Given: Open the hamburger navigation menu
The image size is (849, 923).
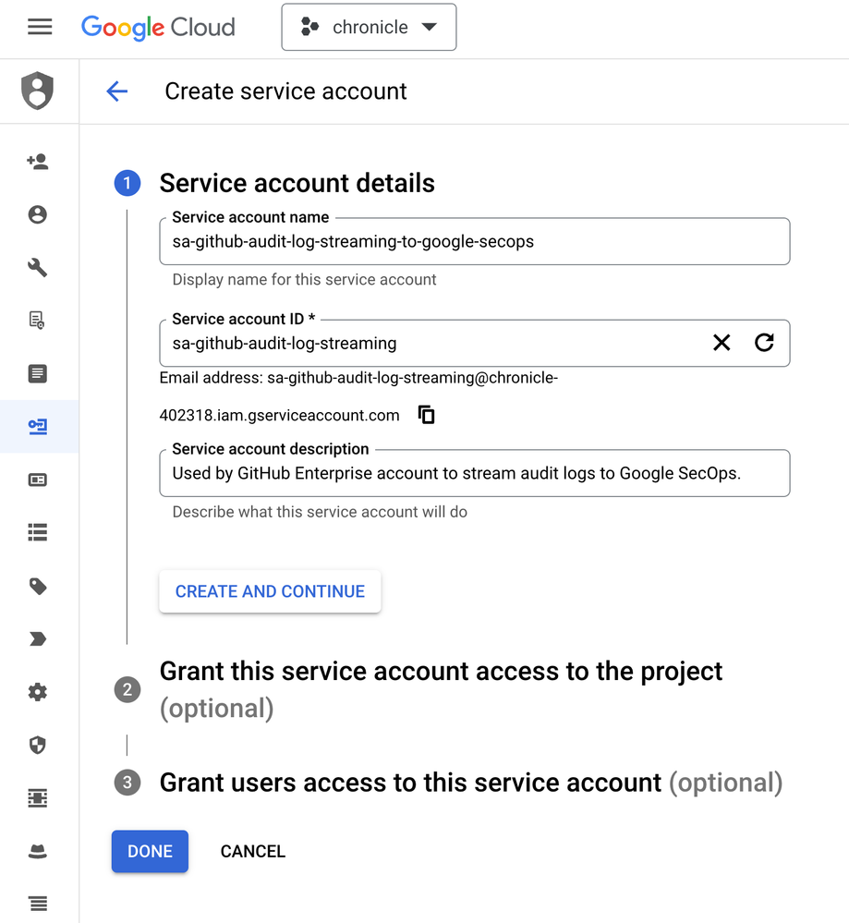Looking at the screenshot, I should [40, 27].
